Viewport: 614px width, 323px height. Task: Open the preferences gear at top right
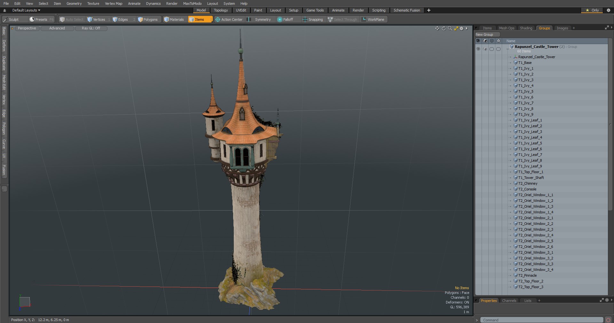click(x=609, y=10)
